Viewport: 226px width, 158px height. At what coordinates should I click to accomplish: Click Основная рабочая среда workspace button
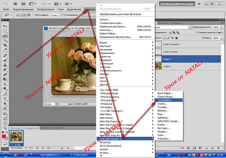pyautogui.click(x=177, y=4)
